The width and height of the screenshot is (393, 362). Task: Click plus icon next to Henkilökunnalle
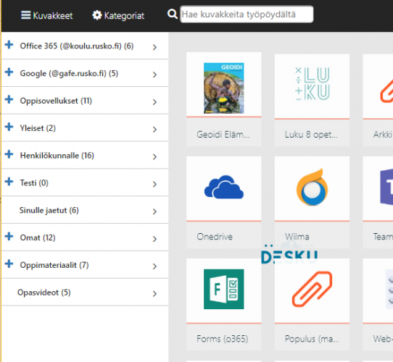tap(9, 154)
